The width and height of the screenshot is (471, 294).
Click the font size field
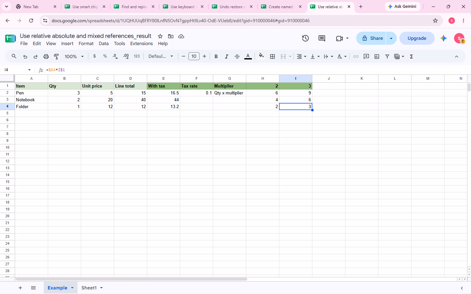(194, 56)
